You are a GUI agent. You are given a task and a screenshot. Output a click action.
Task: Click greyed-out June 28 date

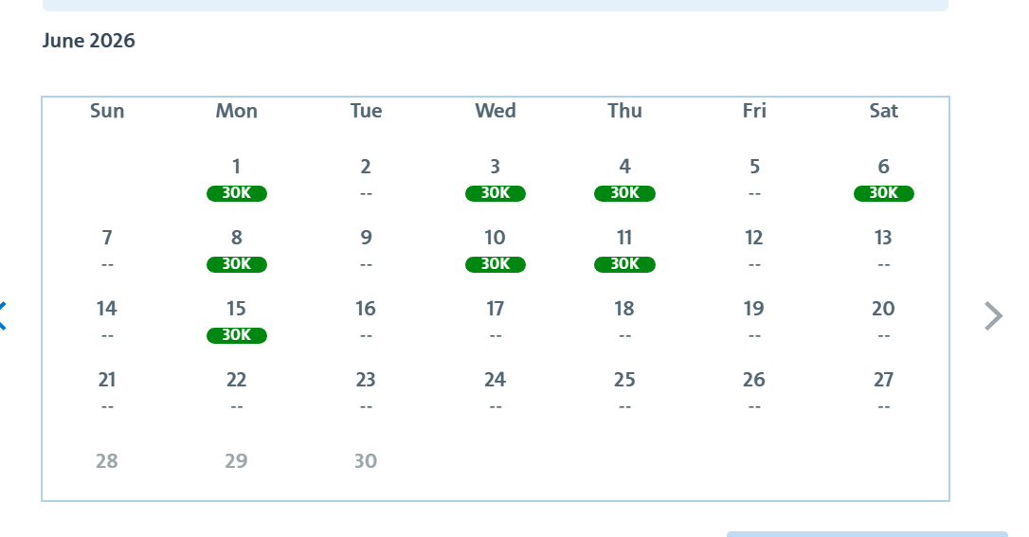pyautogui.click(x=107, y=461)
